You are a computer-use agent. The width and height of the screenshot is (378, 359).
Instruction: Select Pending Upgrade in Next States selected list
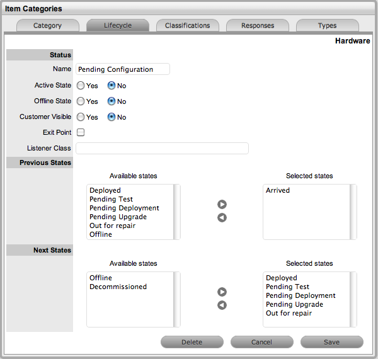294,304
